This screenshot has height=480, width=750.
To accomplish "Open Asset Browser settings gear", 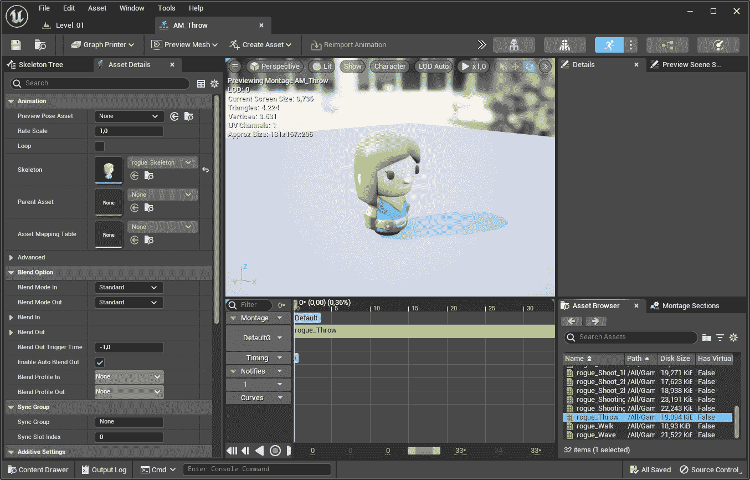I will point(733,338).
